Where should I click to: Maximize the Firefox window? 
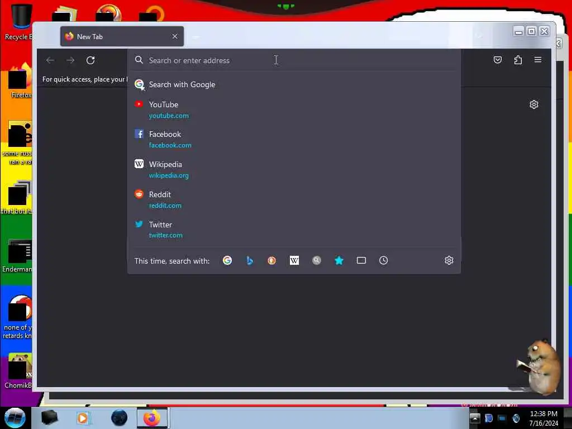[532, 31]
